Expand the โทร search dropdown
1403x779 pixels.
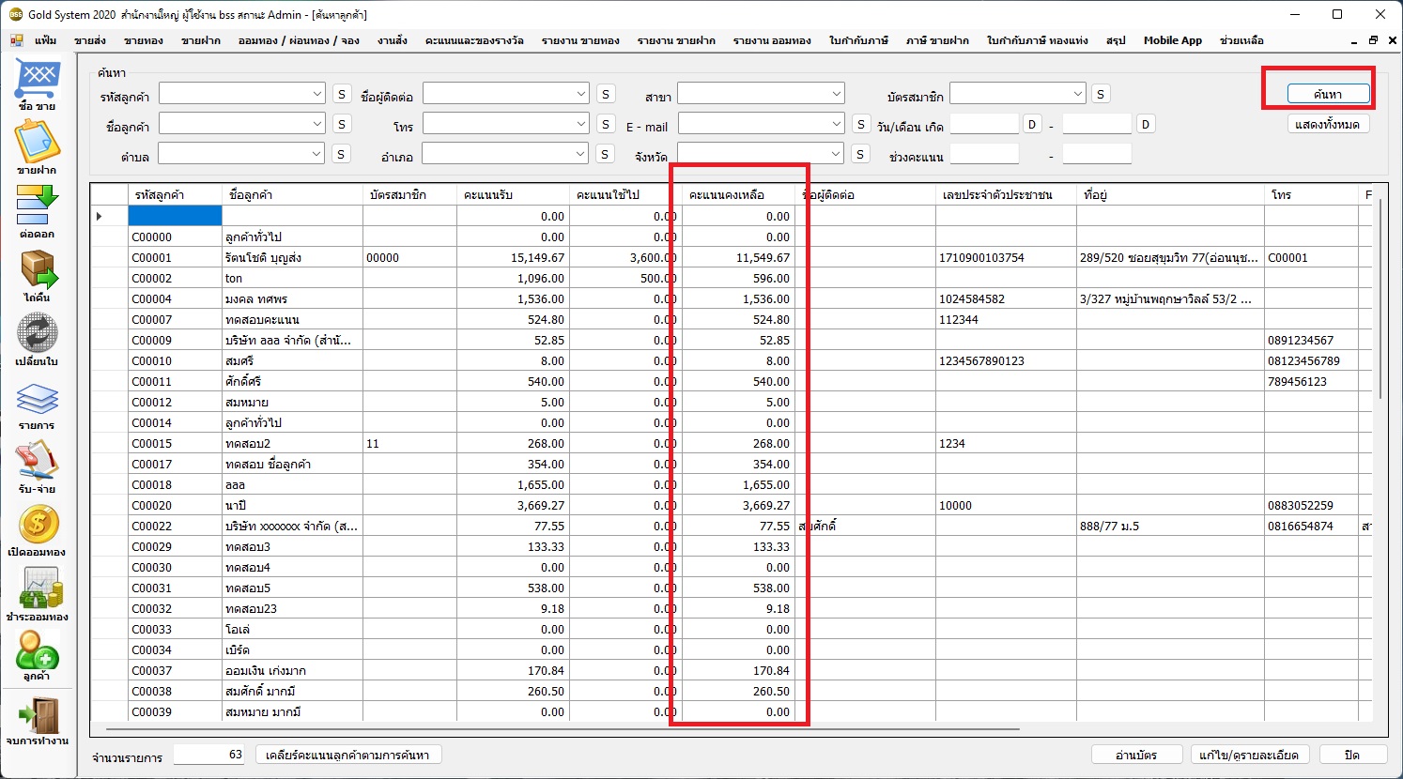[x=581, y=124]
